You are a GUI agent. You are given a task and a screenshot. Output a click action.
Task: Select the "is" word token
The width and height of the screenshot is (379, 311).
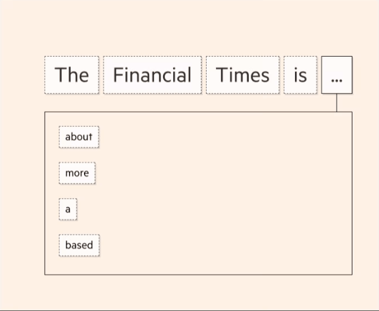[300, 75]
